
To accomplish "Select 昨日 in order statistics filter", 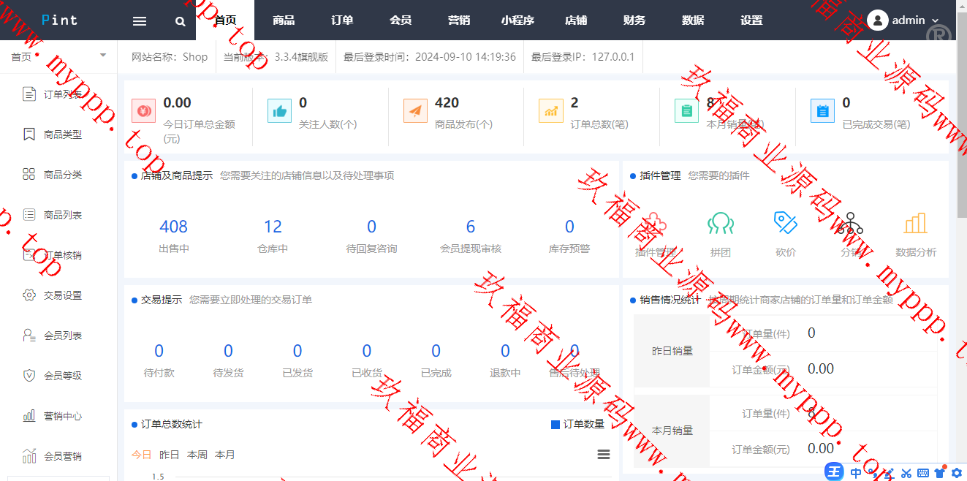I will 169,455.
